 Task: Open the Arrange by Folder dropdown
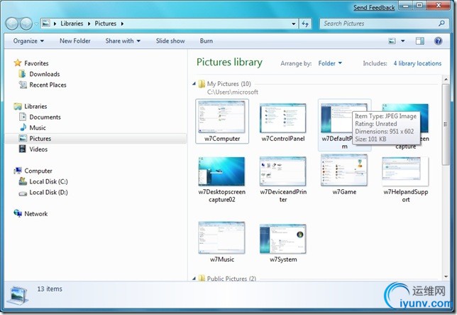330,63
